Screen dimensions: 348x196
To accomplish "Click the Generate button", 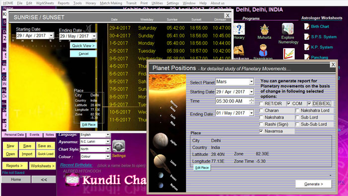I will point(313,184).
